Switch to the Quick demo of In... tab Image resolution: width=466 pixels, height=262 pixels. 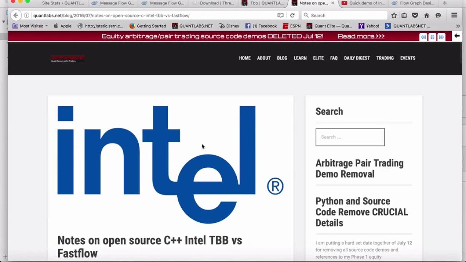pyautogui.click(x=363, y=3)
